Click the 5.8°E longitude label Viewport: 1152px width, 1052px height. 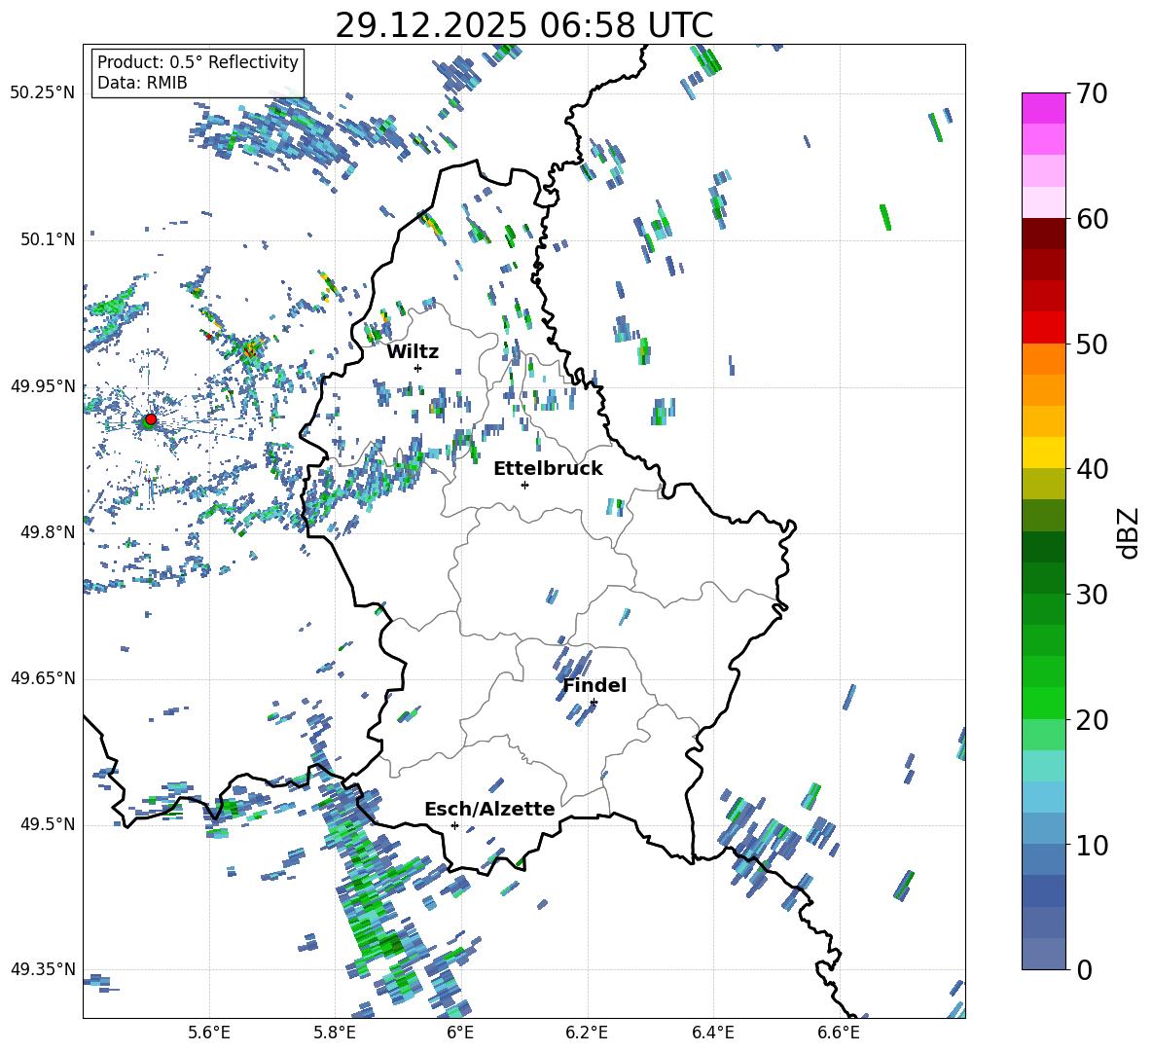coord(335,1034)
